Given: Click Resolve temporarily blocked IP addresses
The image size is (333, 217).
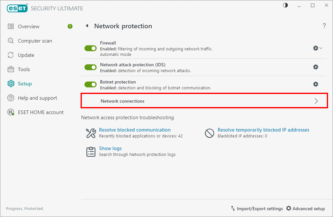Looking at the screenshot, I should pos(263,130).
